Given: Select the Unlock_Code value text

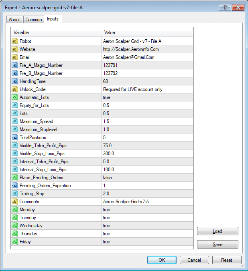Looking at the screenshot, I should click(x=133, y=89).
